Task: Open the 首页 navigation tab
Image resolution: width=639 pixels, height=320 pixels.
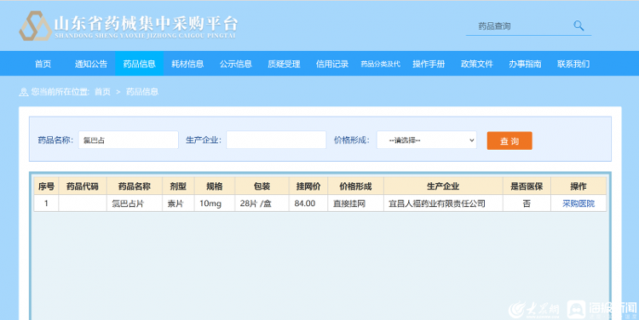Action: [x=43, y=64]
